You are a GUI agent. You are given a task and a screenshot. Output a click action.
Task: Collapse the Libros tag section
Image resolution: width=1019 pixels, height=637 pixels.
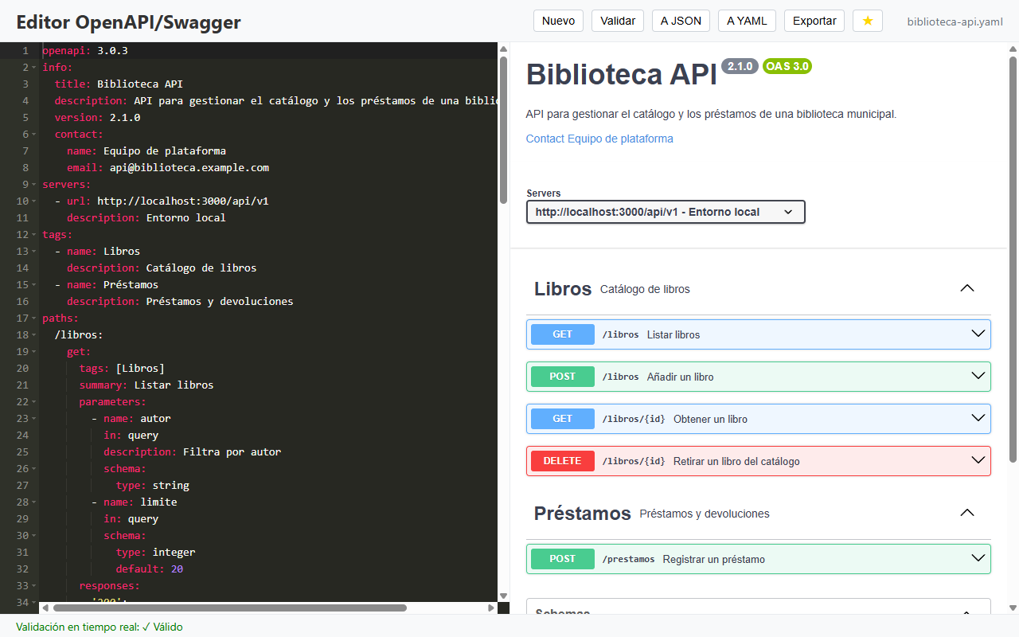click(967, 288)
